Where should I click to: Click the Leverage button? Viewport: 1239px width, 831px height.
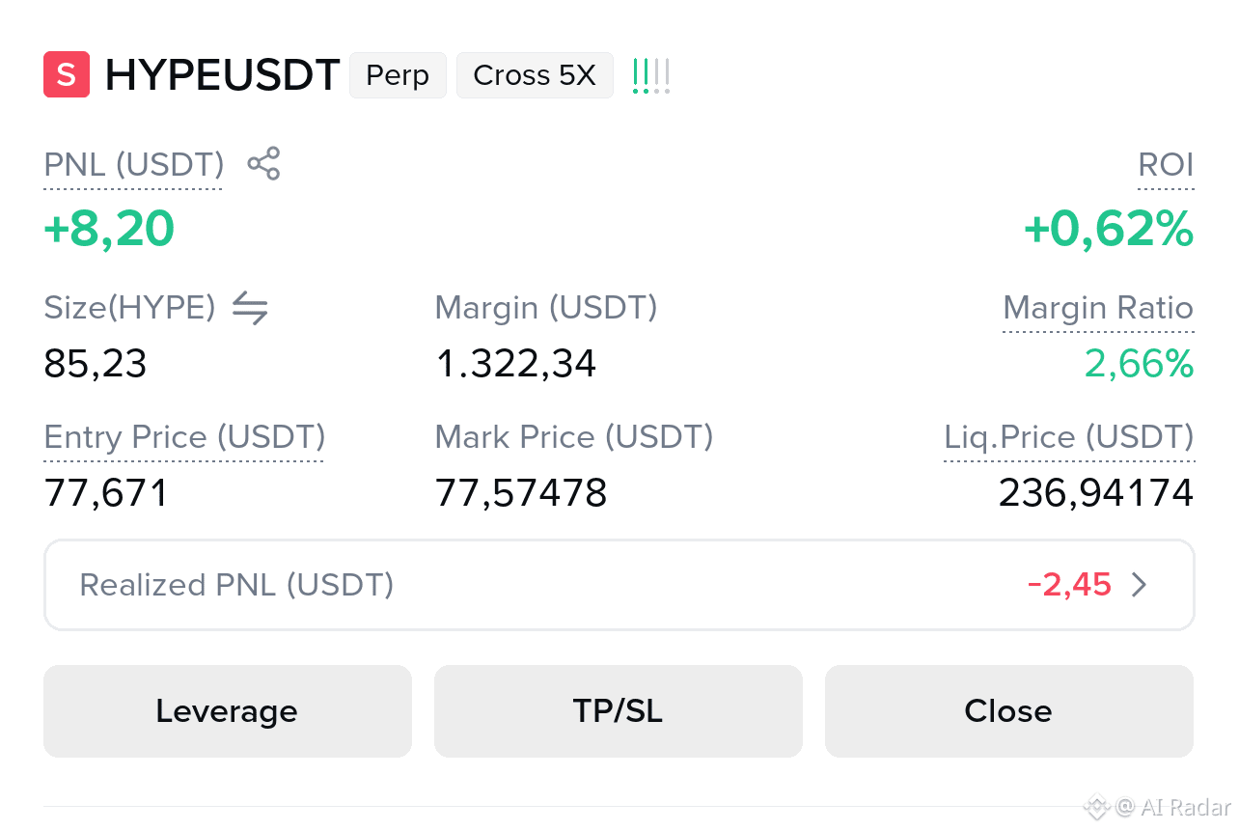pos(228,711)
